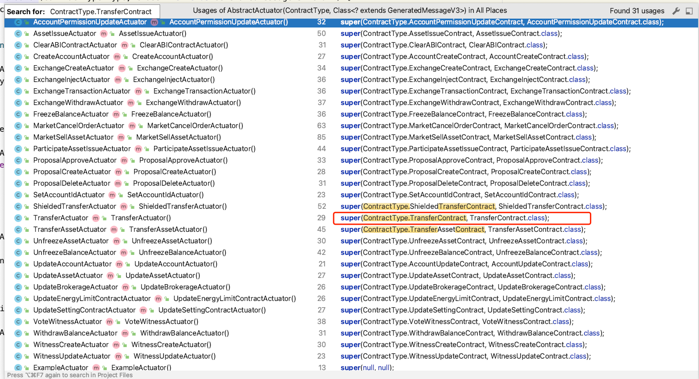The height and width of the screenshot is (379, 699).
Task: Click class icon beside ClearABIContractActuator
Action: [x=18, y=45]
